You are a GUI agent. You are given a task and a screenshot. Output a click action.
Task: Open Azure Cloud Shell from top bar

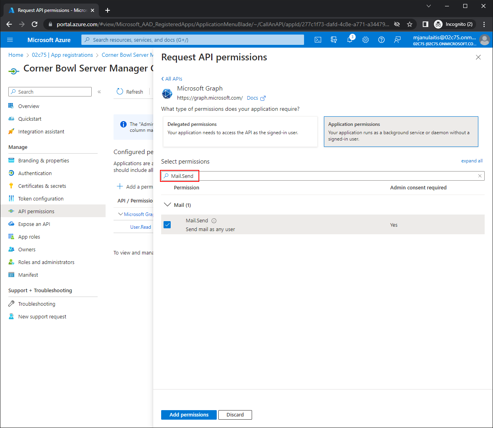318,40
